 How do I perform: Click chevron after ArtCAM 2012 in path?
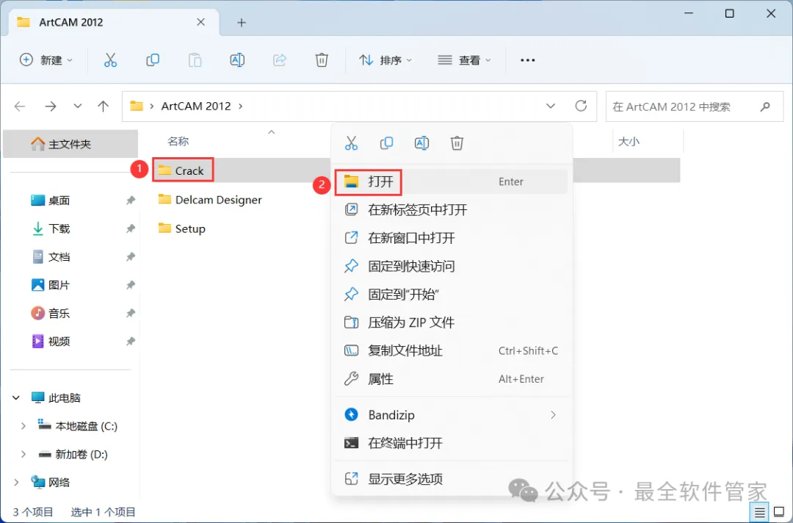point(241,107)
